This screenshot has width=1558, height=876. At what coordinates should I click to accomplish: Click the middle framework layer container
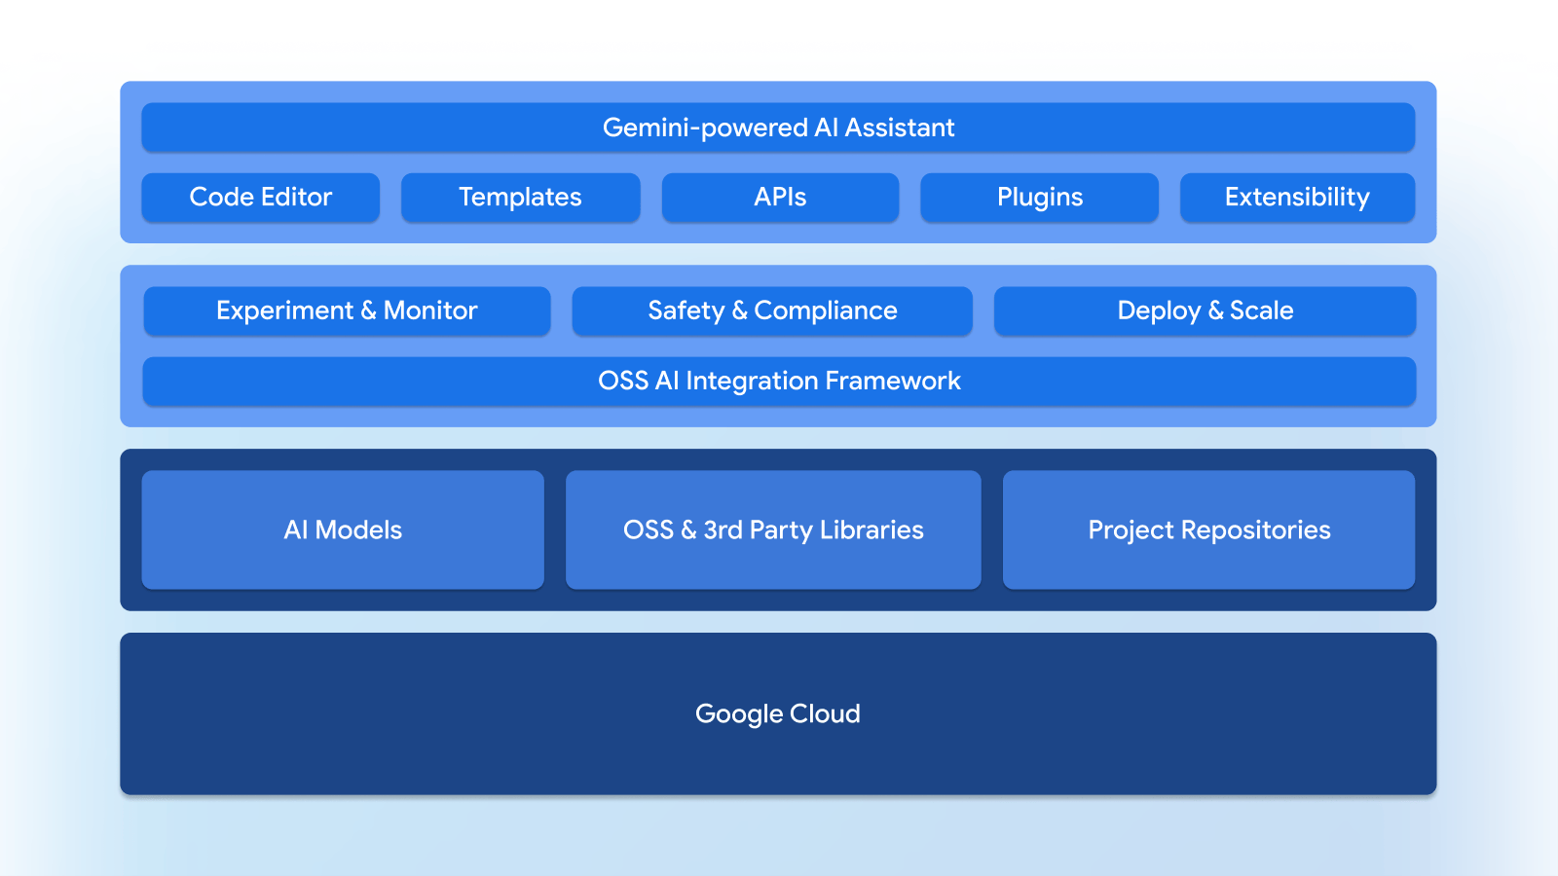(777, 346)
